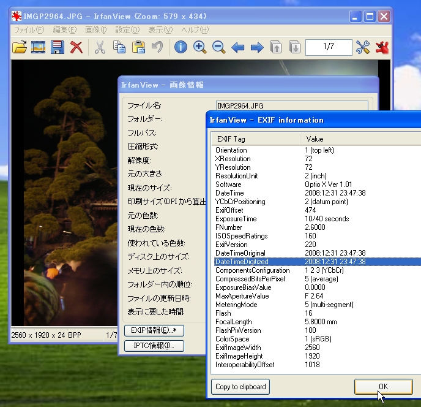Select the FocalLength row
Screen dimensions: 421x407
click(318, 322)
